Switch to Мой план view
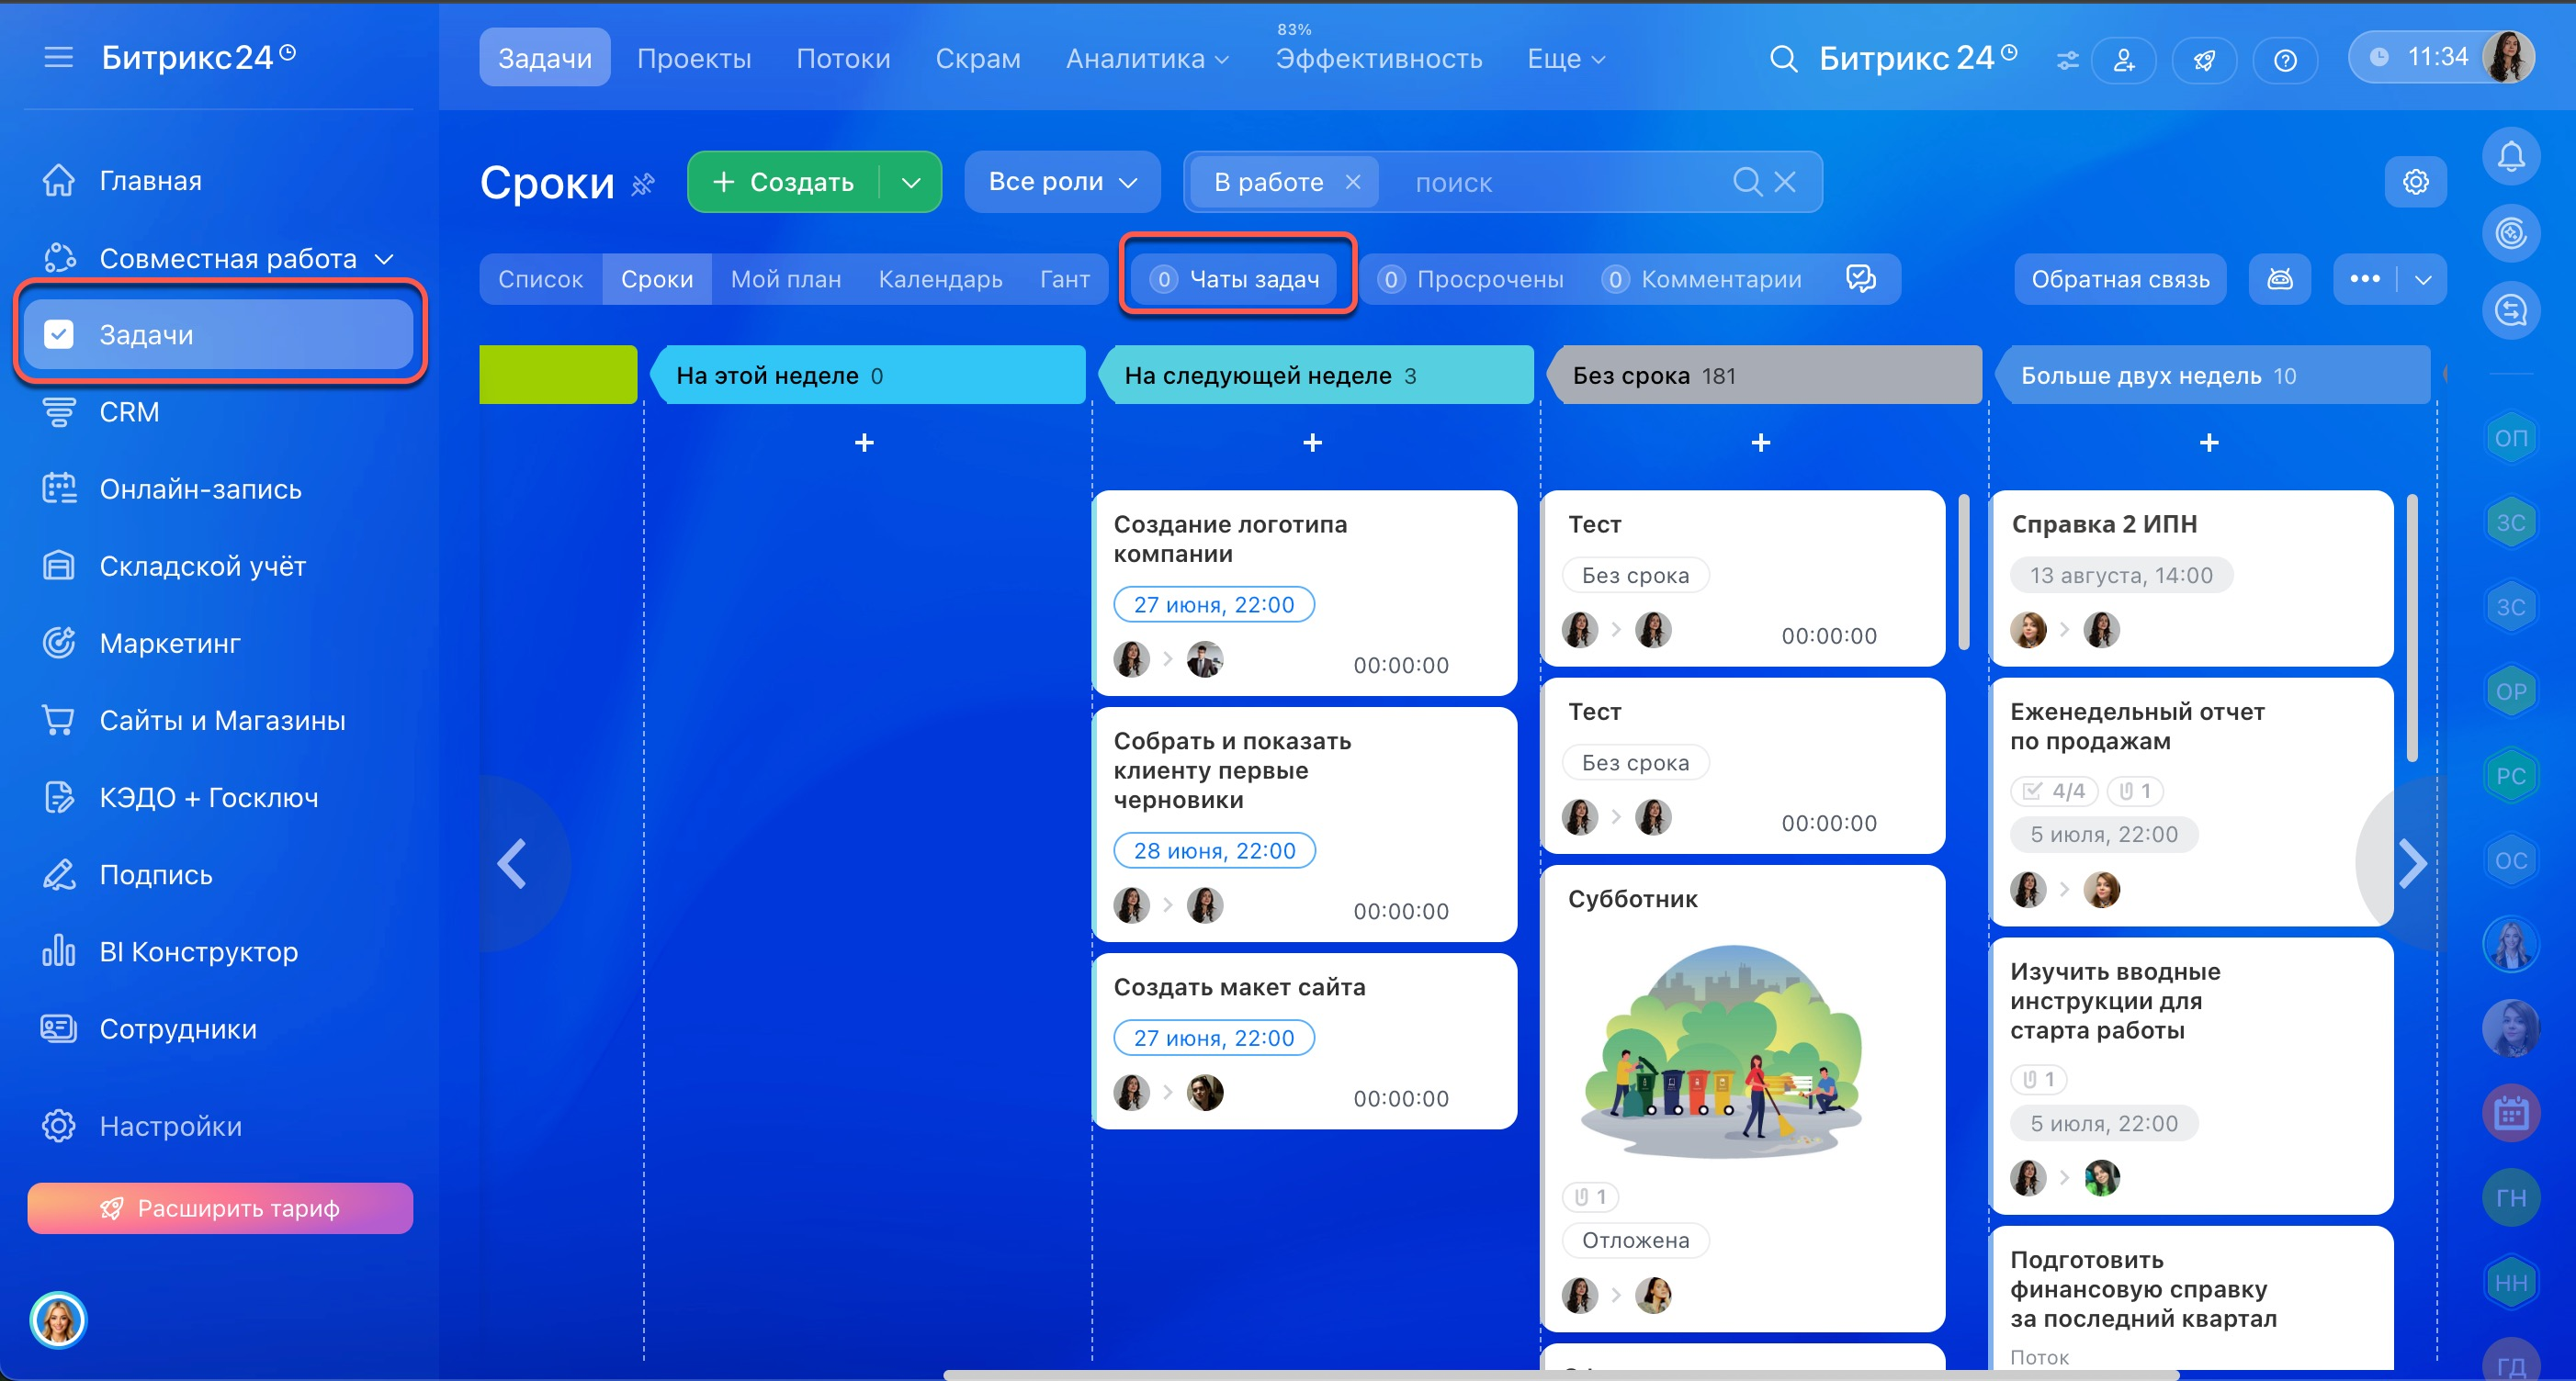 point(785,279)
